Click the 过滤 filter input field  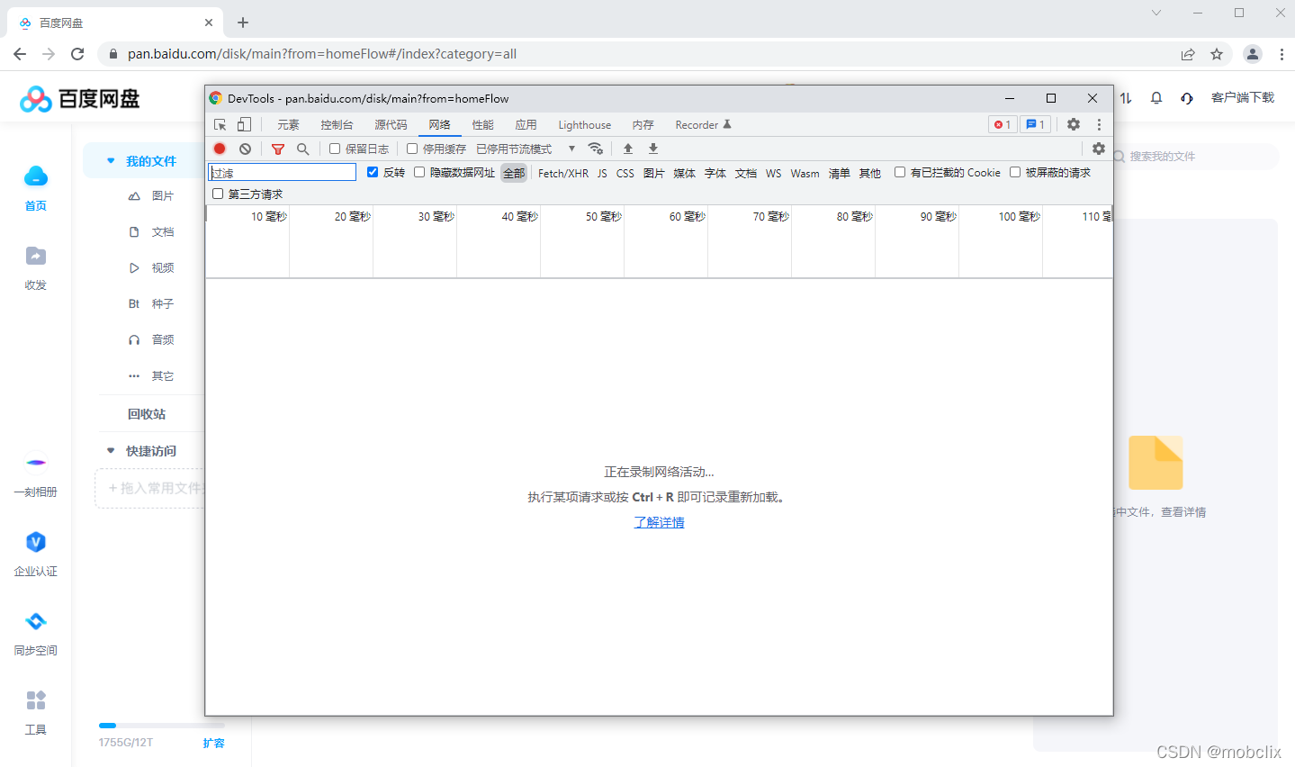[x=283, y=172]
